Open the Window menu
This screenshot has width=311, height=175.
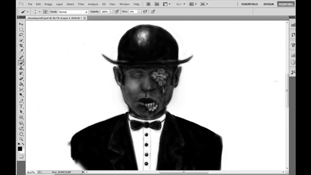(x=124, y=4)
